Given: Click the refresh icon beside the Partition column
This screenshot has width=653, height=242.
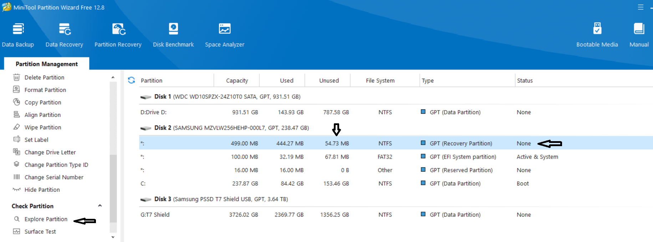Looking at the screenshot, I should [131, 80].
